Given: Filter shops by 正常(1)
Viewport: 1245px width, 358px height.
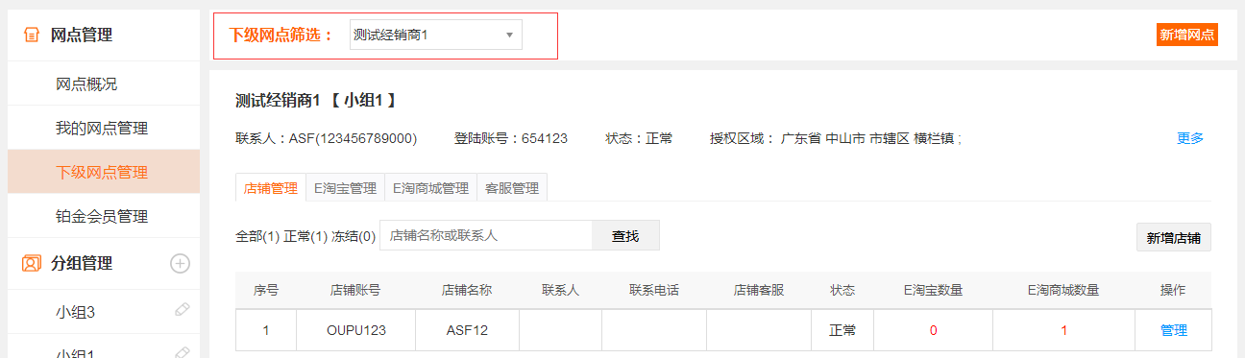Looking at the screenshot, I should (x=305, y=235).
